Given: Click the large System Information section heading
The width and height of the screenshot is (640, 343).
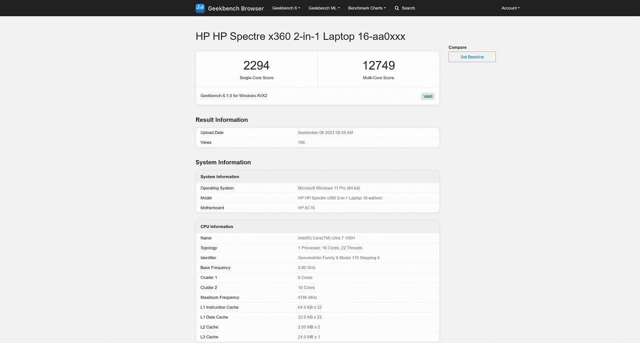Looking at the screenshot, I should pyautogui.click(x=223, y=162).
